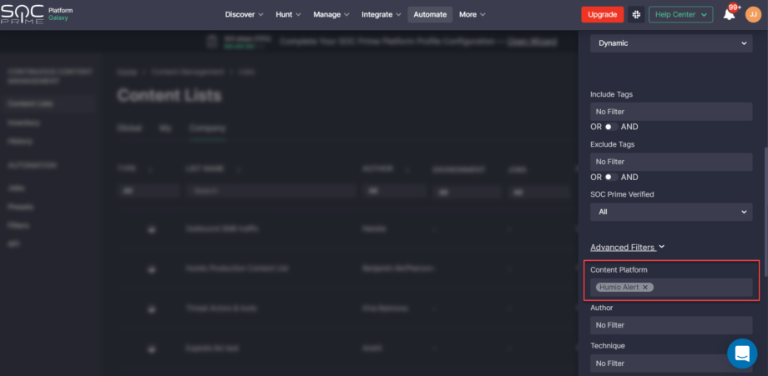Remove the Humio Alert tag
This screenshot has width=768, height=376.
coord(645,287)
